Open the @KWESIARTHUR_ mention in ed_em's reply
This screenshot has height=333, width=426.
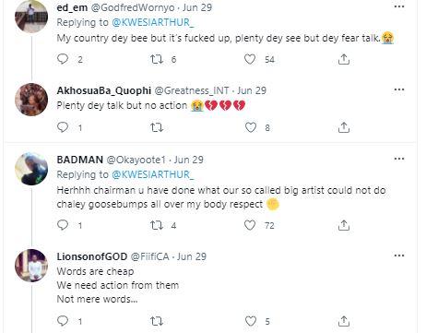point(153,22)
